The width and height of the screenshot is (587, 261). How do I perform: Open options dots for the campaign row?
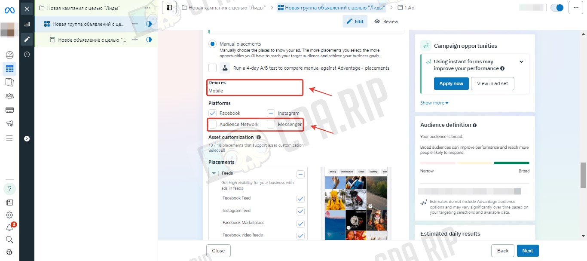click(x=148, y=8)
